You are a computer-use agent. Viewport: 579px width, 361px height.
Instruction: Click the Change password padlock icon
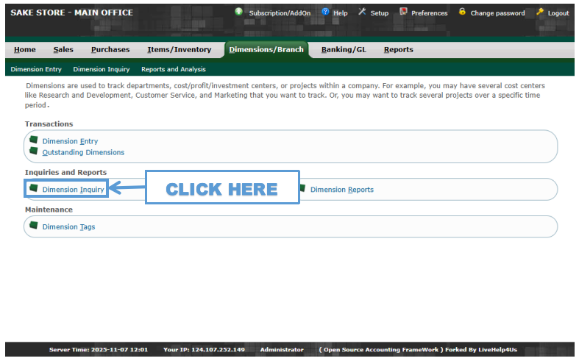point(462,12)
